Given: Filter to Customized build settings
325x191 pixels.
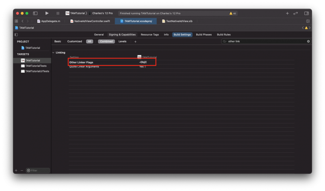Looking at the screenshot, I should [74, 41].
